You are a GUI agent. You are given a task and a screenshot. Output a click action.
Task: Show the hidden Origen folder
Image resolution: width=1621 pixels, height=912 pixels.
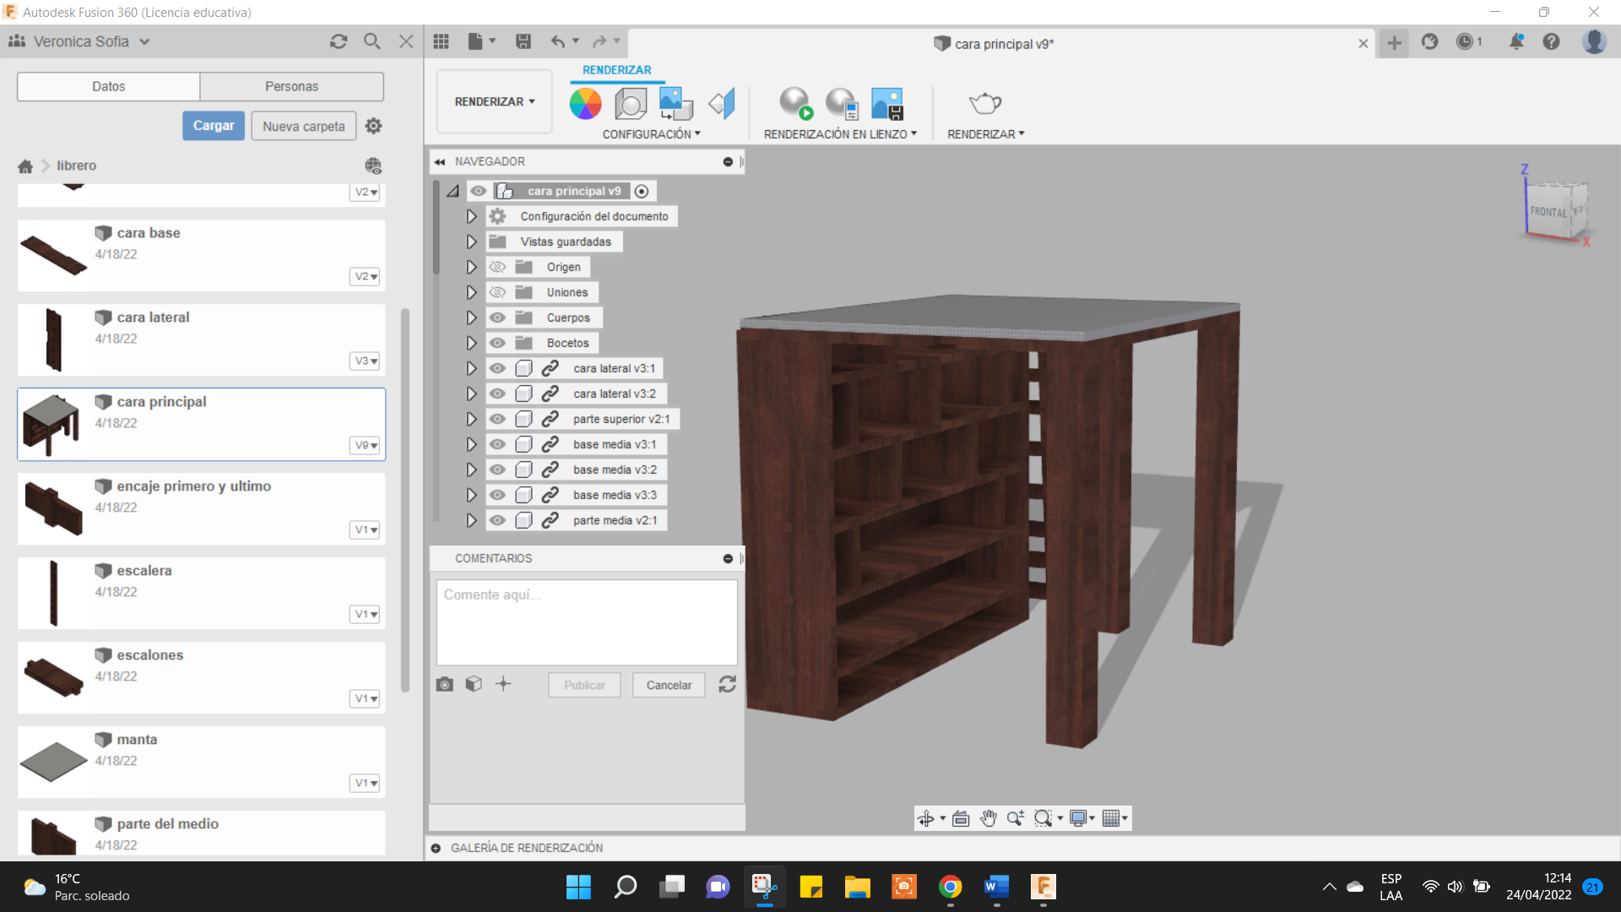497,267
